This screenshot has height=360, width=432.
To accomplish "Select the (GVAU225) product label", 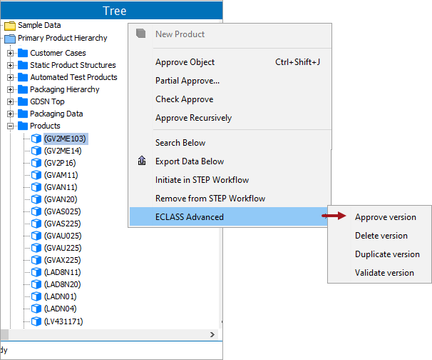I will tap(63, 248).
